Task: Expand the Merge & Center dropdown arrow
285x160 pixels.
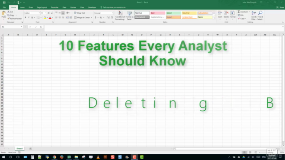Action: (x=91, y=18)
